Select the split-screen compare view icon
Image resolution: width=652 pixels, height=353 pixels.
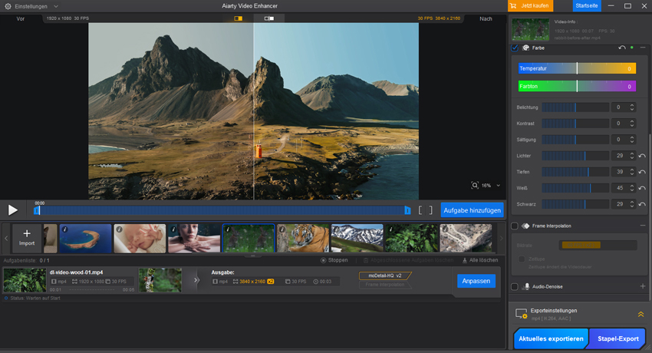pyautogui.click(x=239, y=18)
